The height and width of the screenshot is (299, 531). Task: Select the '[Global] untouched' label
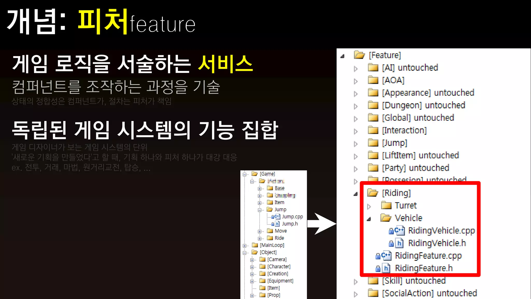click(418, 118)
